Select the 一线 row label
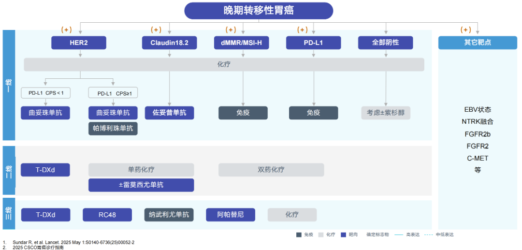 pos(9,85)
